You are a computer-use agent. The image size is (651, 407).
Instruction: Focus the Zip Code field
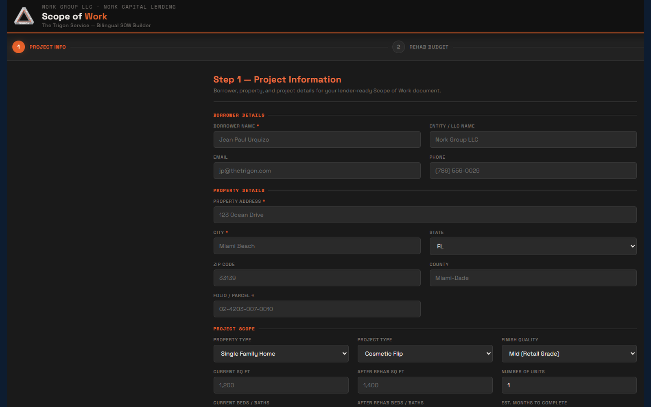pos(317,278)
